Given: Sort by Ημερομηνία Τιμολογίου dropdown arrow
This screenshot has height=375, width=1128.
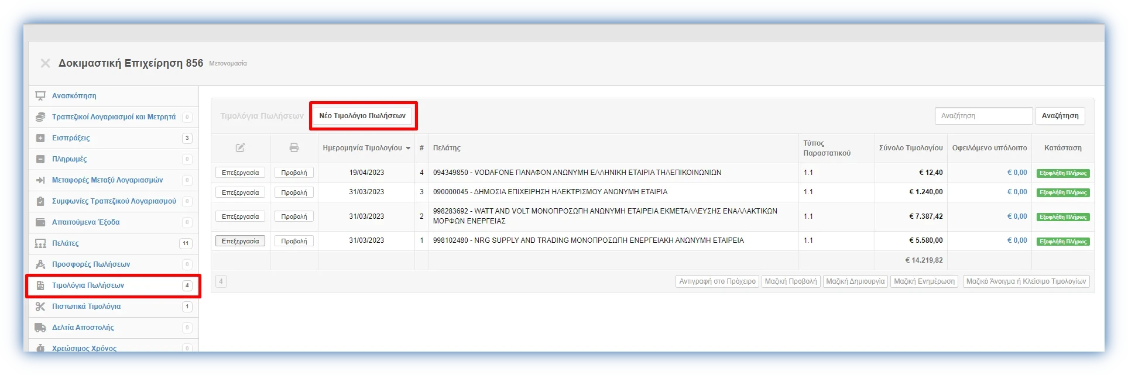Looking at the screenshot, I should pos(408,149).
